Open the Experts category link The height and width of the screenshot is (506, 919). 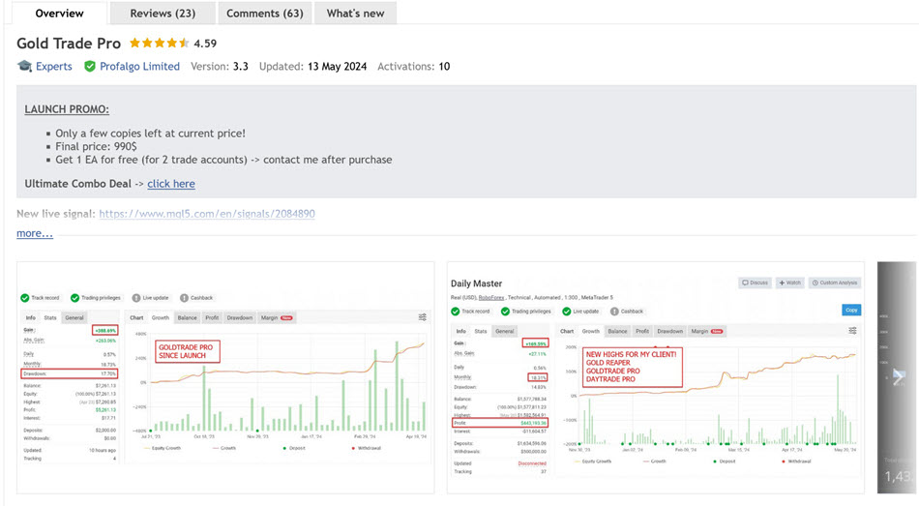54,66
